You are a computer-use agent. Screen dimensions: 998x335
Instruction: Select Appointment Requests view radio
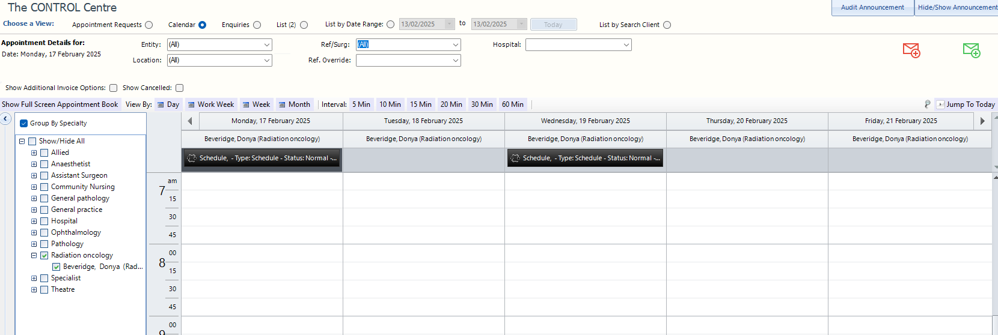(149, 25)
